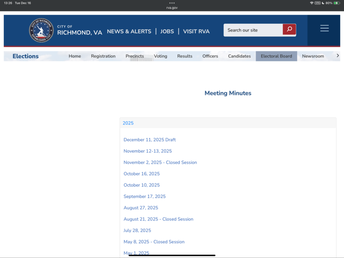This screenshot has width=344, height=258.
Task: View the July 28, 2025 minutes
Action: pyautogui.click(x=137, y=230)
